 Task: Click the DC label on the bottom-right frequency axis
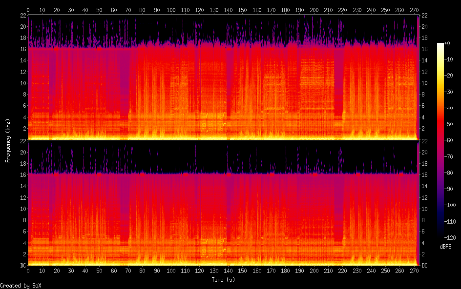pyautogui.click(x=424, y=266)
